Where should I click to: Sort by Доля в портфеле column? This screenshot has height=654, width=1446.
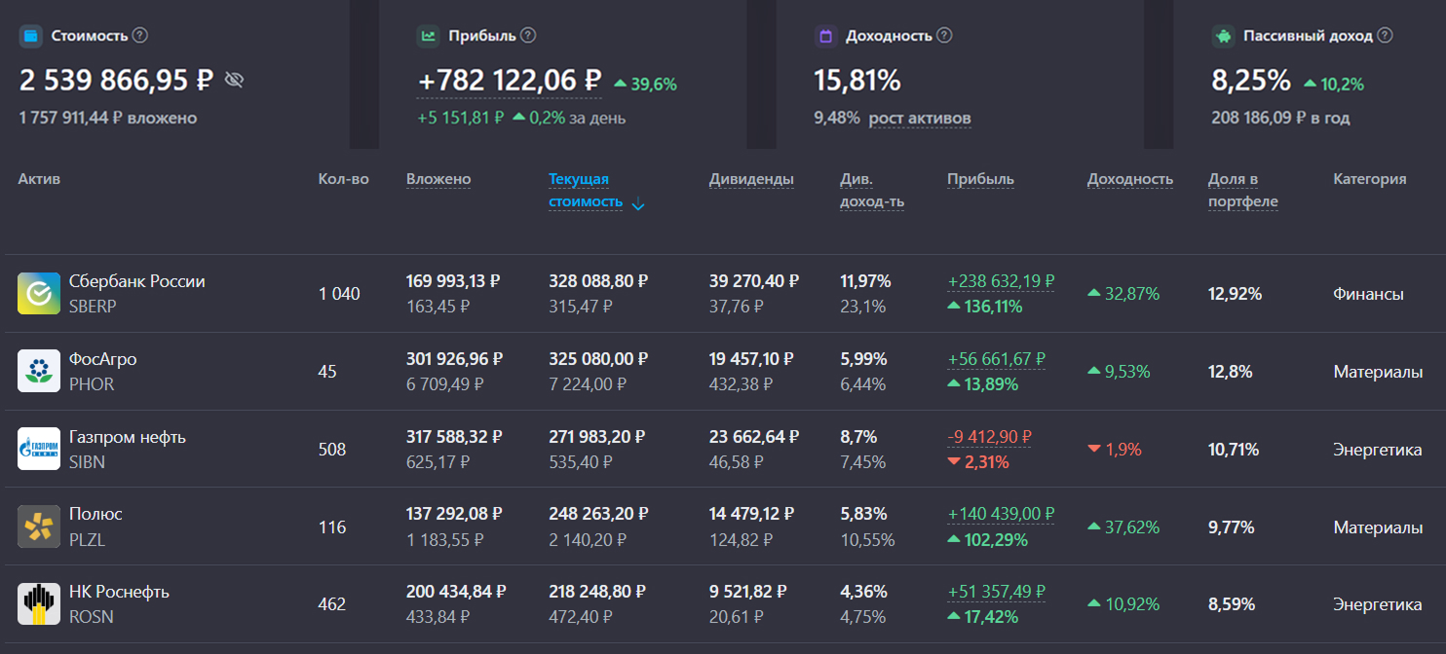pos(1242,190)
